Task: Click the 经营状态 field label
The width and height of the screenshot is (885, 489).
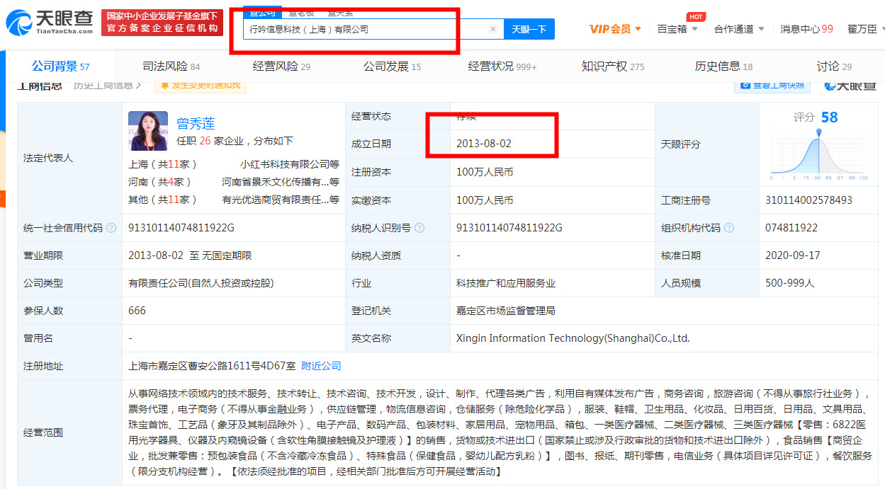Action: coord(371,116)
